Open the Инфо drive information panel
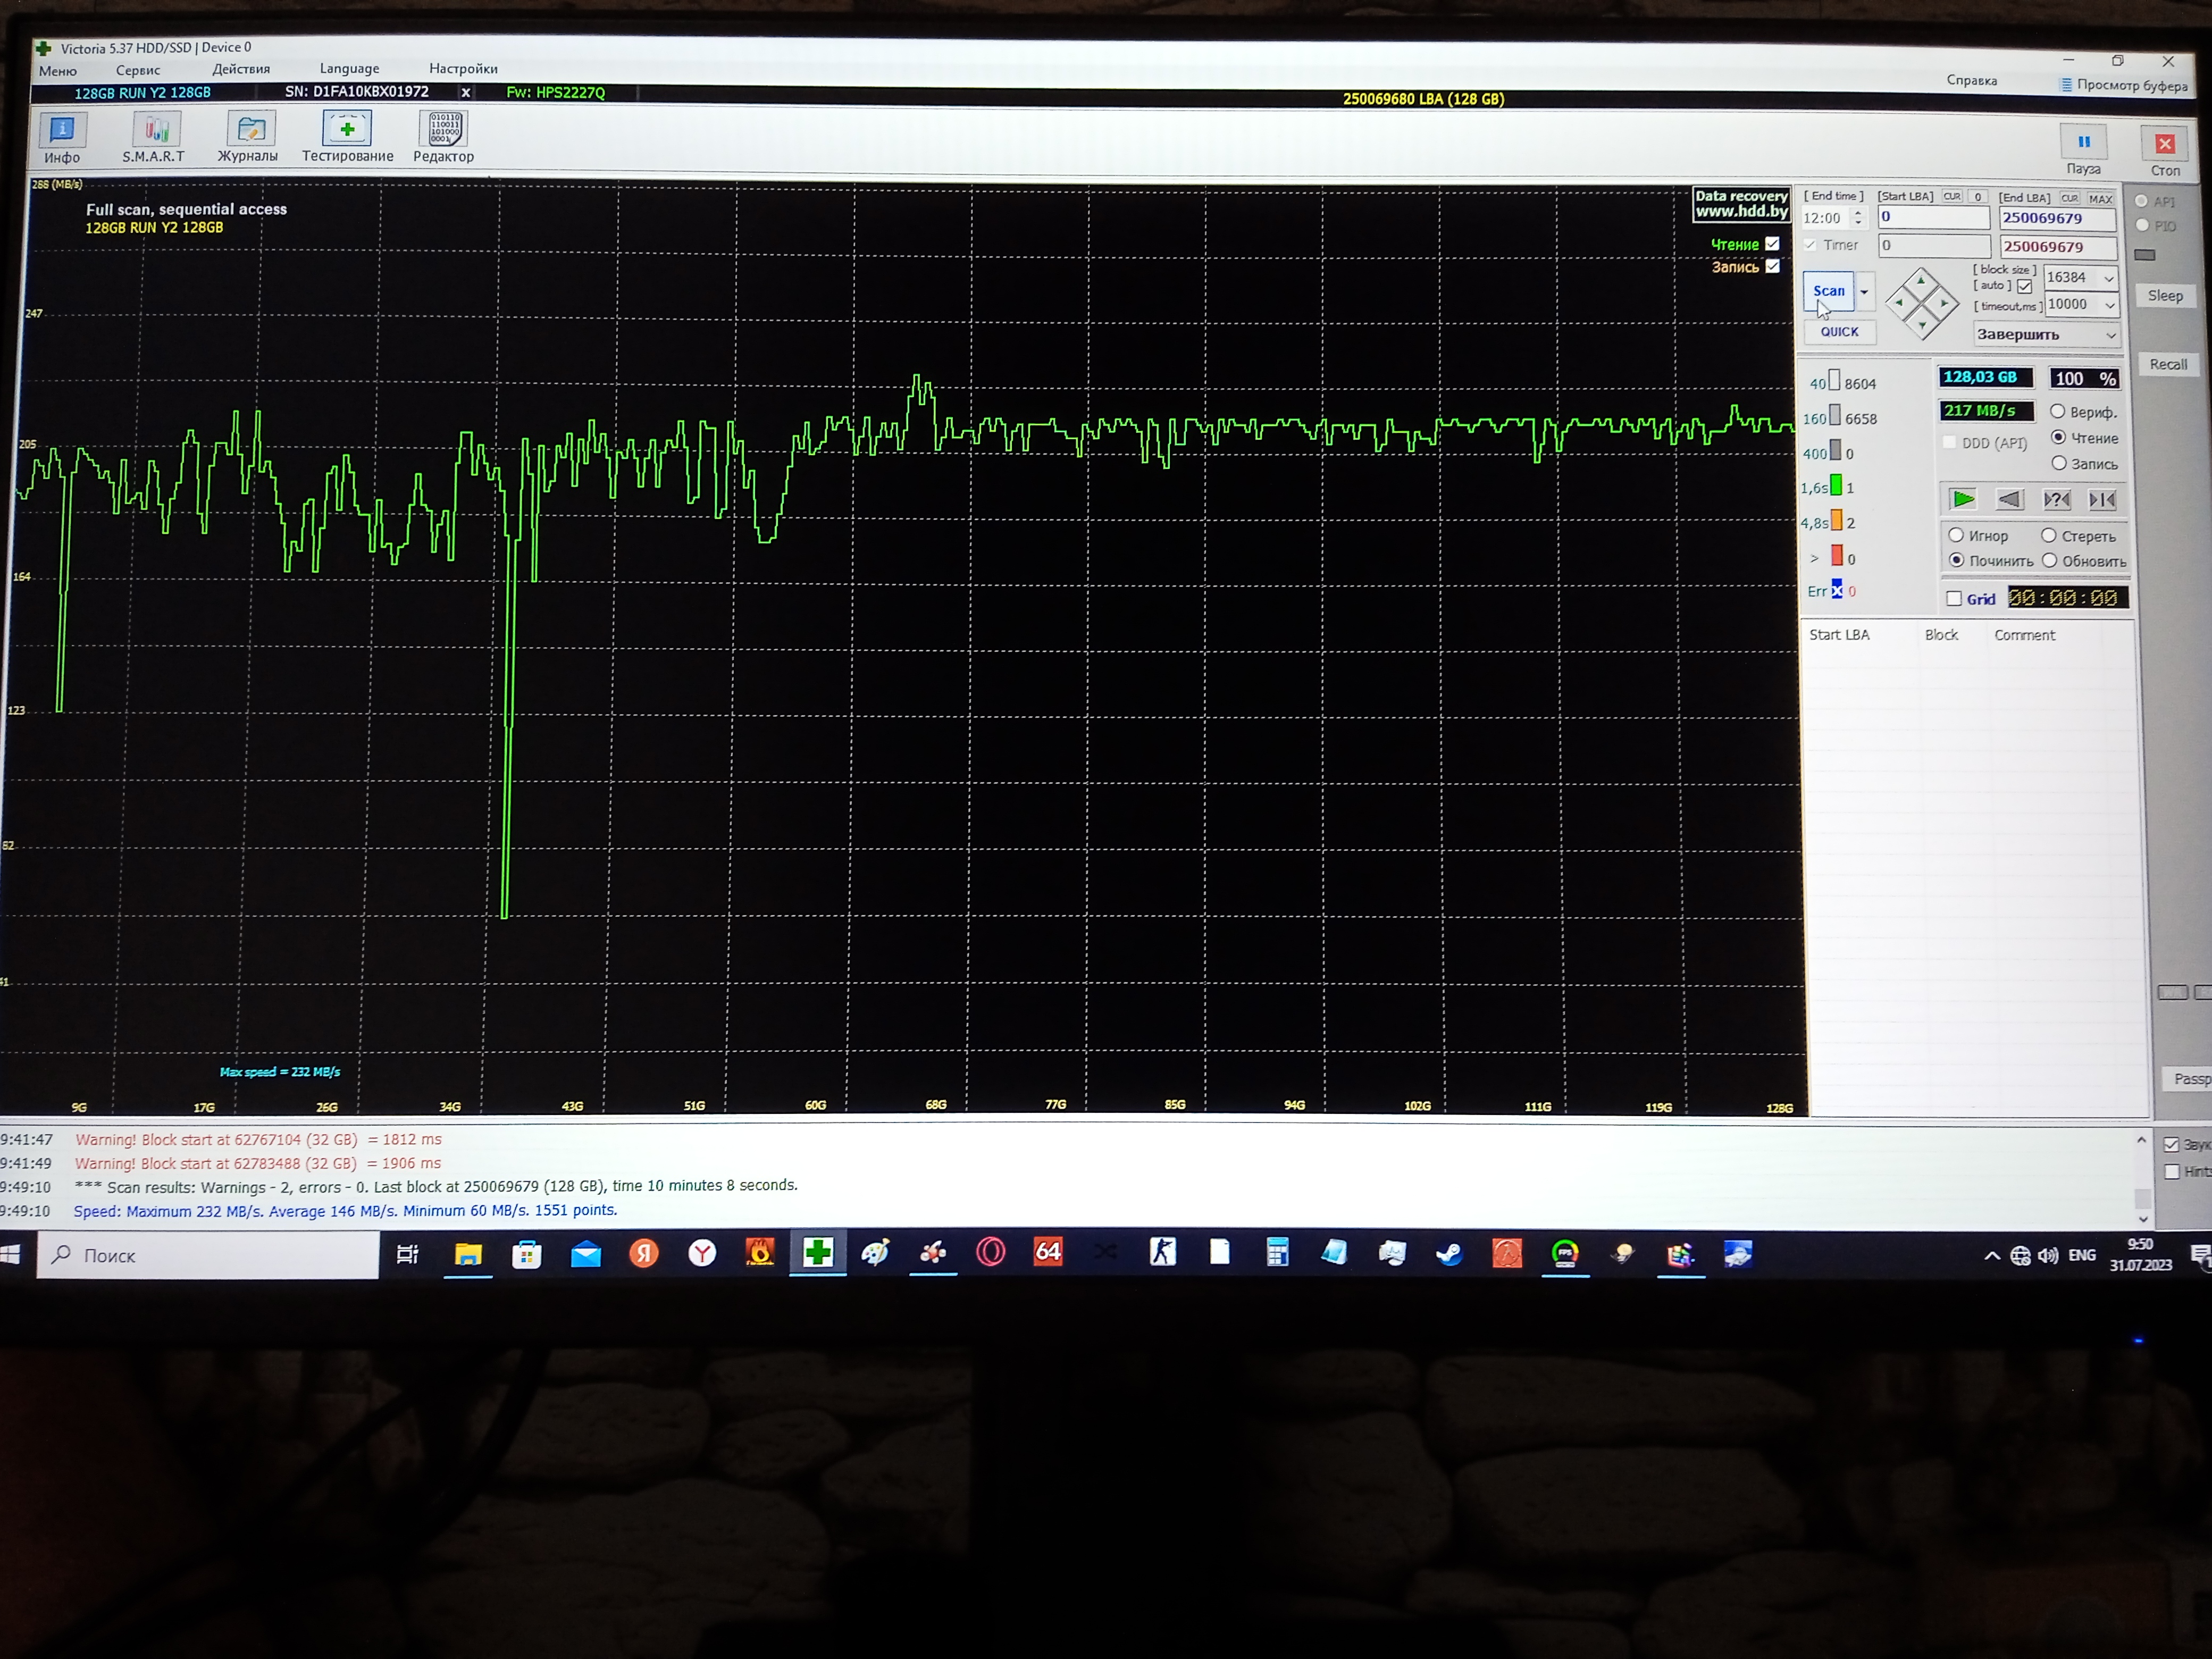Image resolution: width=2212 pixels, height=1659 pixels. 62,138
